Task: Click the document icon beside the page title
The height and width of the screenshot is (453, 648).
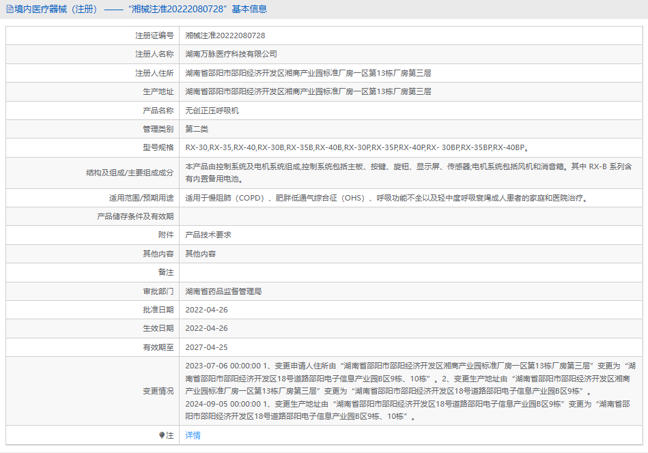Action: pyautogui.click(x=10, y=10)
